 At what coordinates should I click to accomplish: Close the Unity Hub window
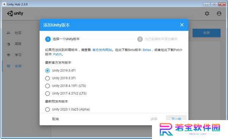click(x=222, y=4)
